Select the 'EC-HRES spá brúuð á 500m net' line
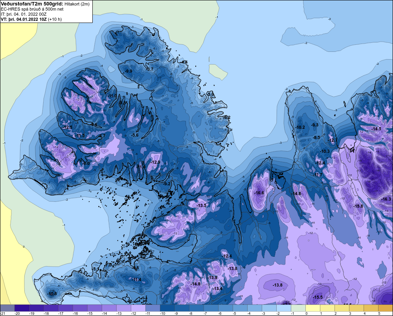Screen dimensions: 393x316 pos(32,9)
